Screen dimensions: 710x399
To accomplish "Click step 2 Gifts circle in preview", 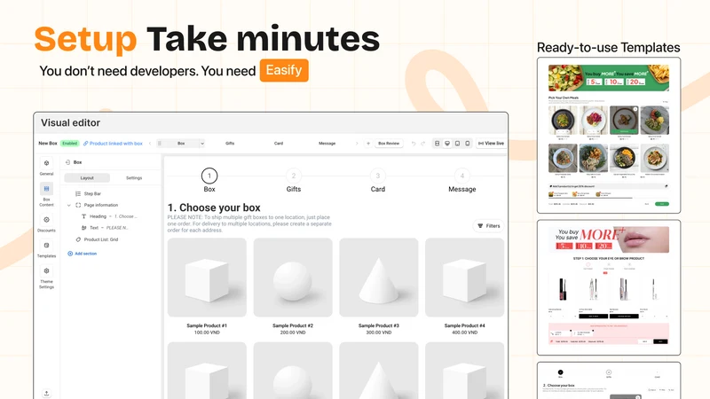I will click(294, 176).
